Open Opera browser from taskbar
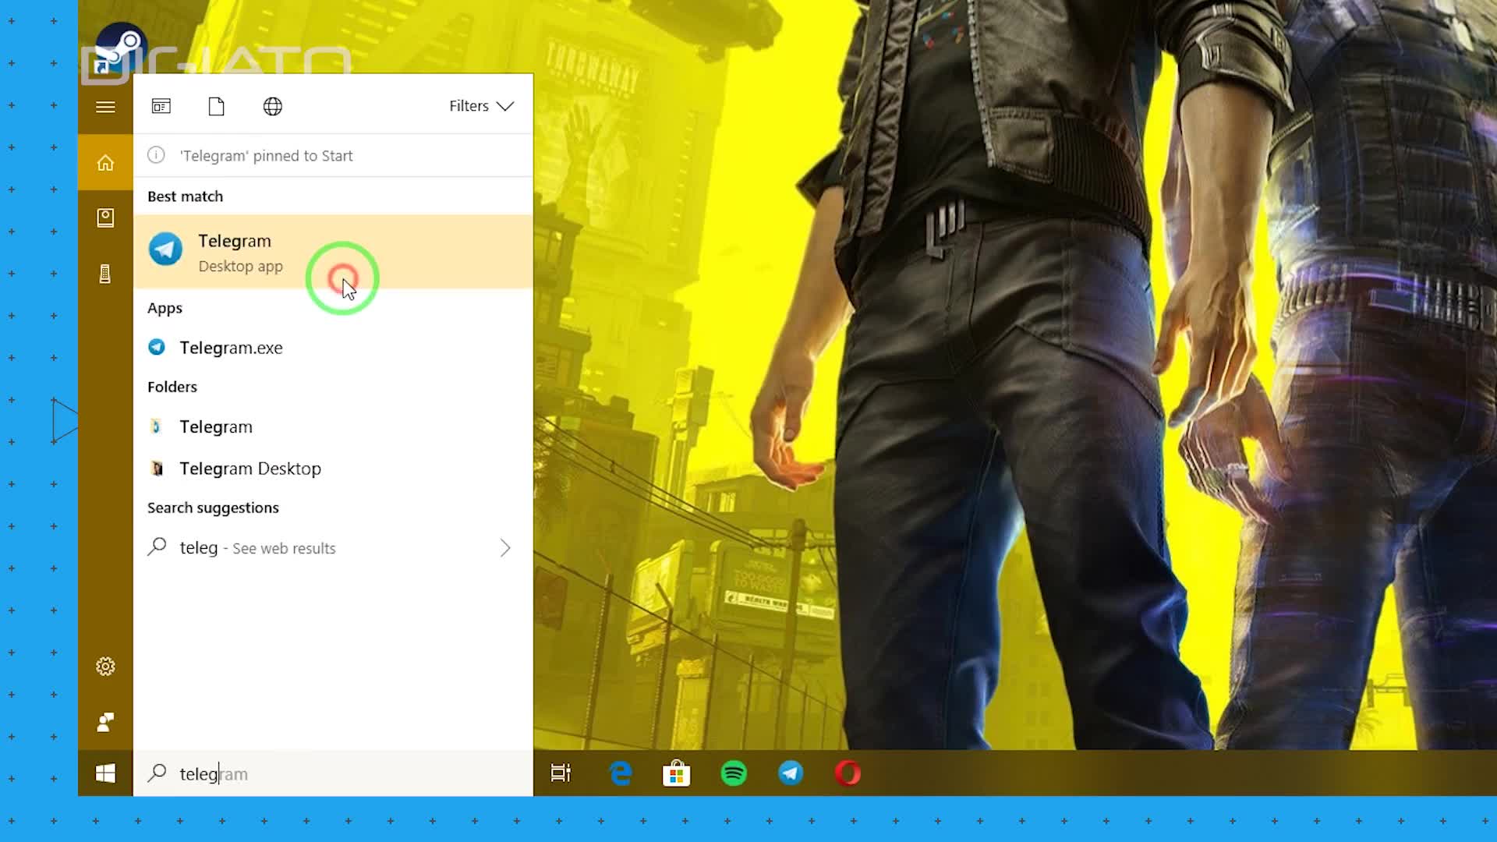Viewport: 1497px width, 842px height. (848, 773)
